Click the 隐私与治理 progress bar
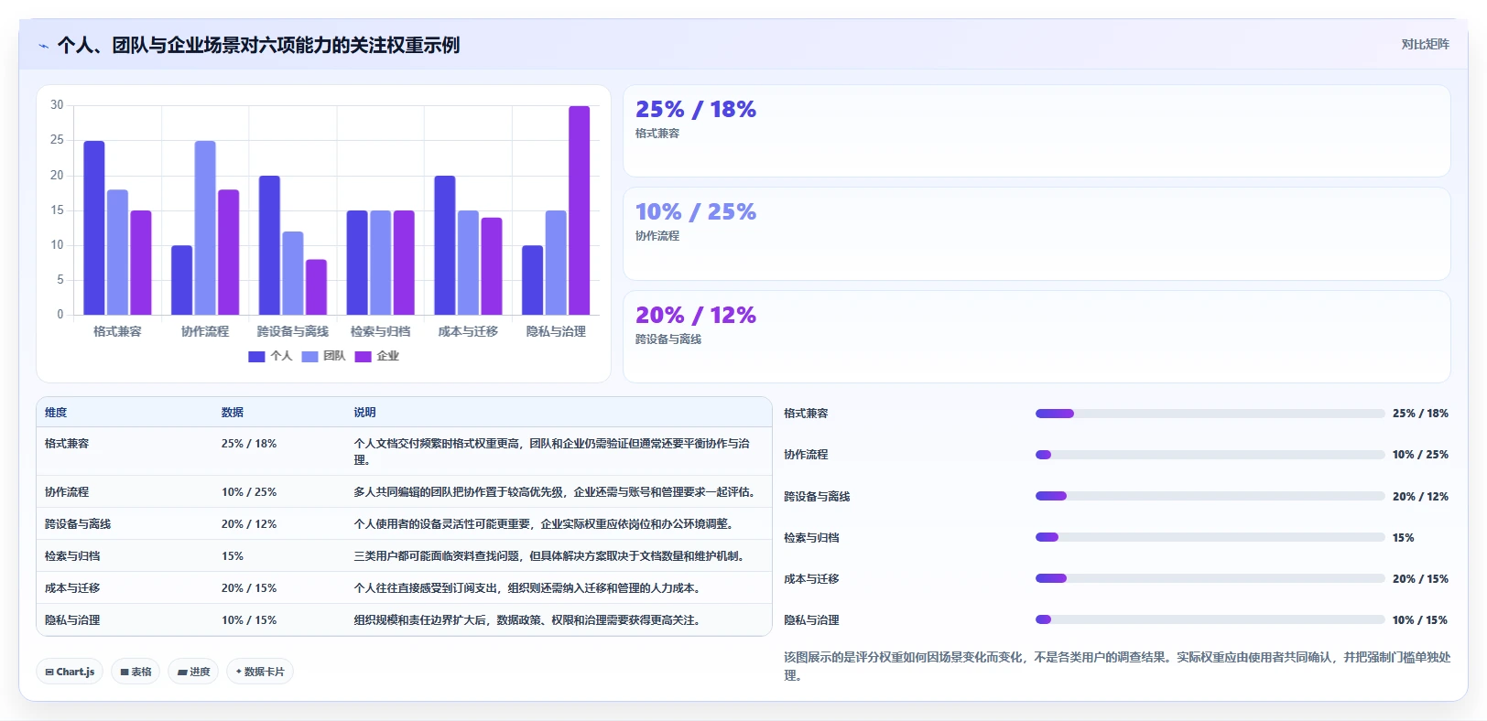The image size is (1487, 721). (1210, 619)
